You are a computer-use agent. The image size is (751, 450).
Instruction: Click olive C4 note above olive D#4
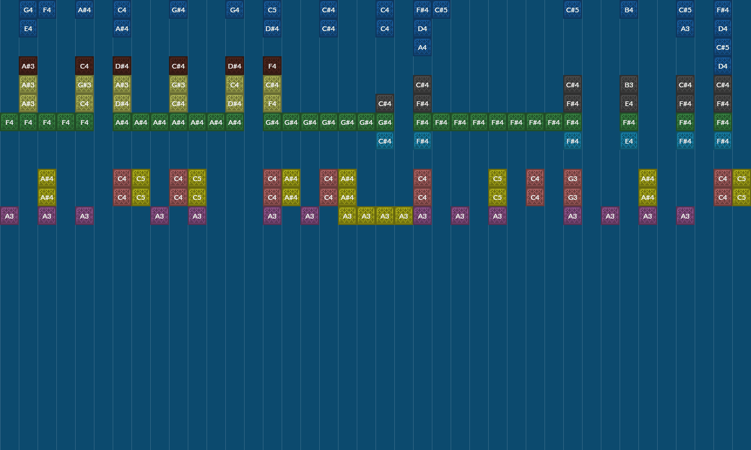coord(235,84)
